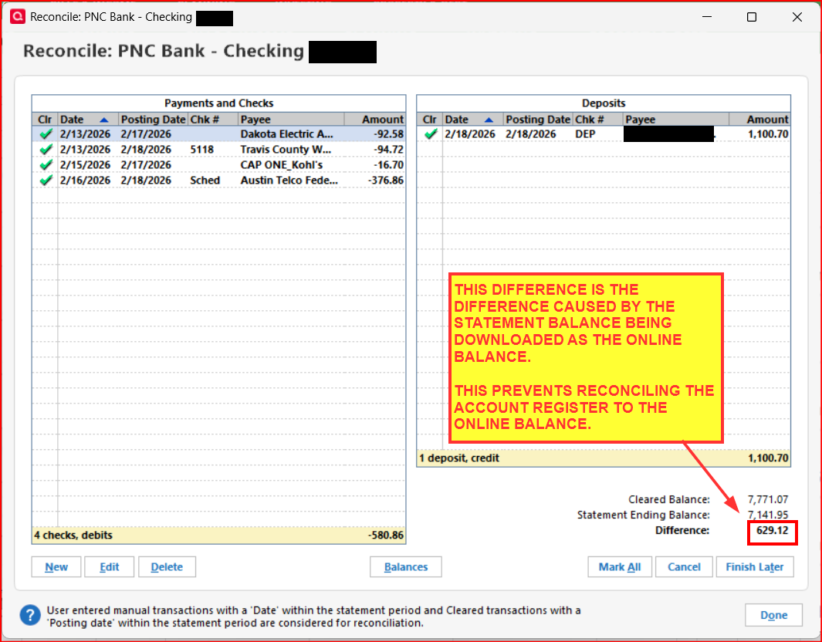Click the -92.58 amount cell
The width and height of the screenshot is (822, 642).
pos(388,134)
